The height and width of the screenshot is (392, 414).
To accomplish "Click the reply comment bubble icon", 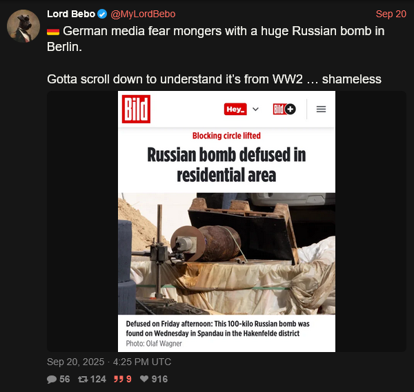I will (52, 379).
